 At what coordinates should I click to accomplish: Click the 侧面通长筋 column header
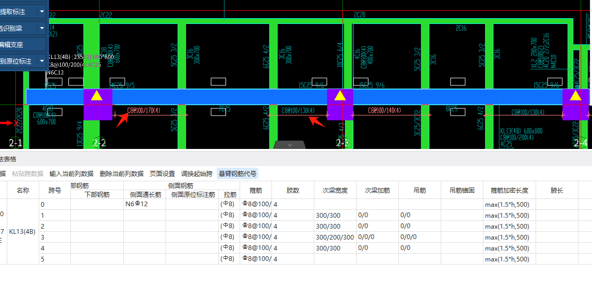point(145,195)
